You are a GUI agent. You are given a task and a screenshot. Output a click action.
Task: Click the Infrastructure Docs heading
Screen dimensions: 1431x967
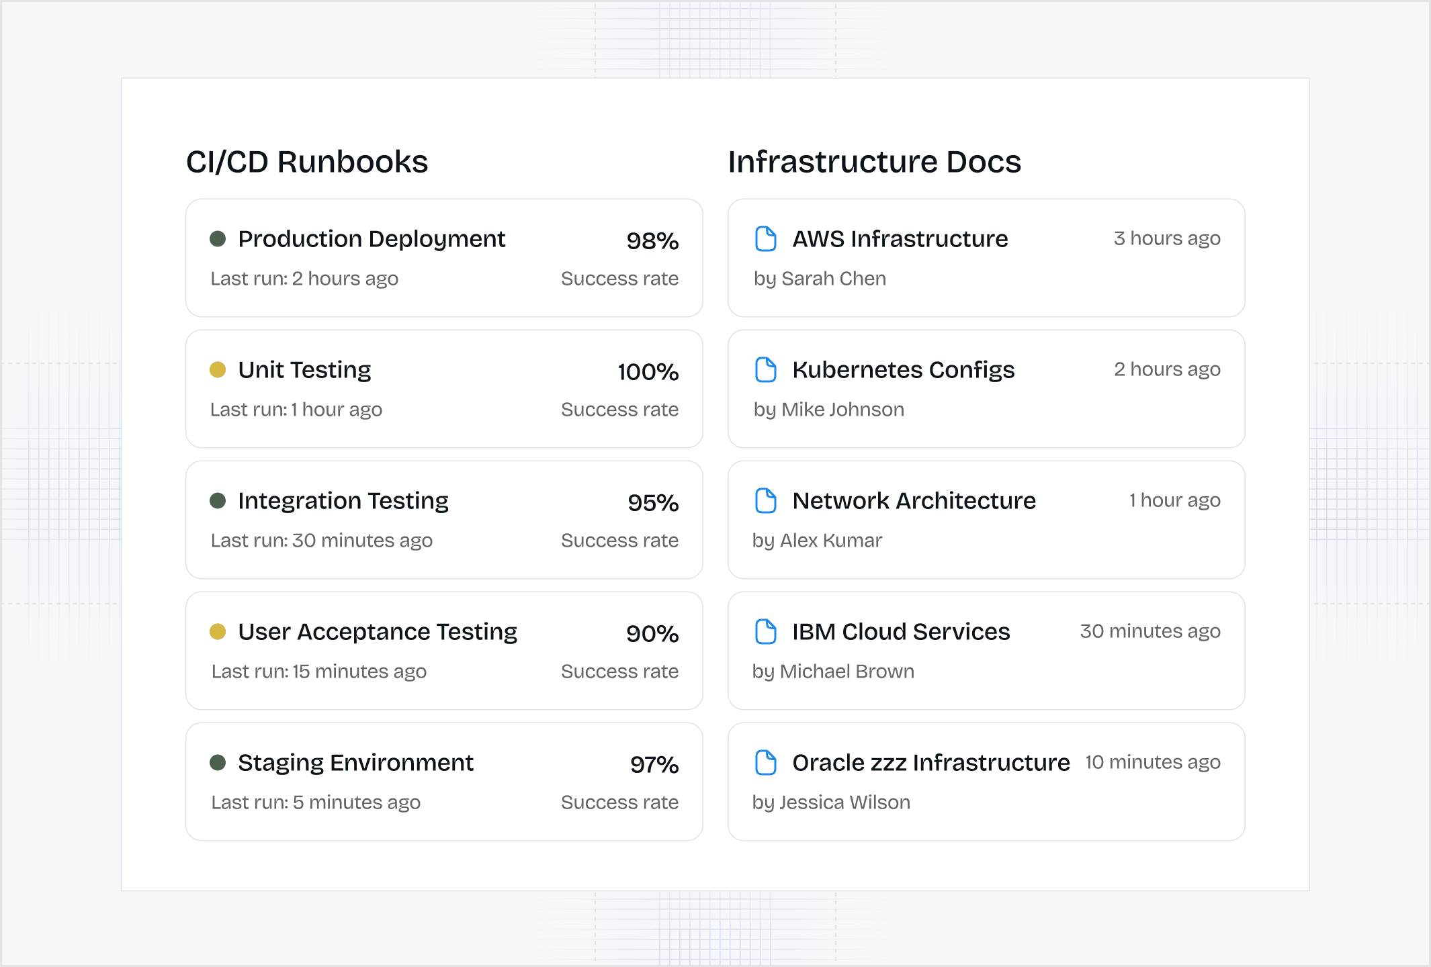click(x=874, y=162)
